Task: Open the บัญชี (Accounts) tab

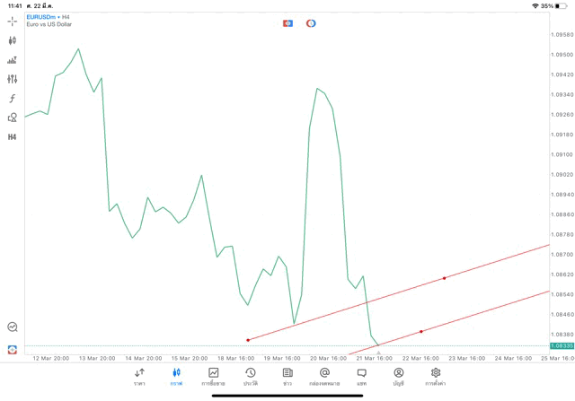Action: pyautogui.click(x=398, y=377)
